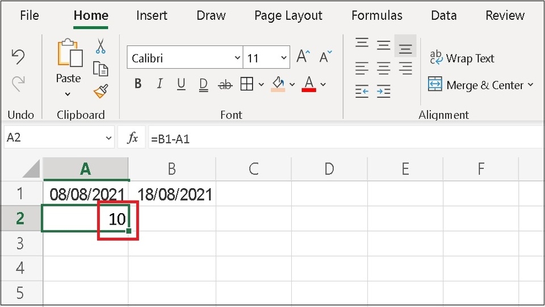Click the Borders grid icon
Image resolution: width=545 pixels, height=307 pixels.
pyautogui.click(x=246, y=84)
